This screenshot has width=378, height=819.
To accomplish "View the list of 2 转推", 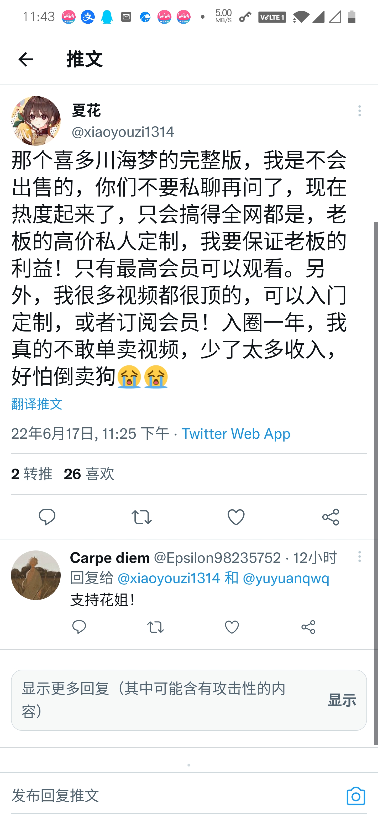I will [32, 474].
